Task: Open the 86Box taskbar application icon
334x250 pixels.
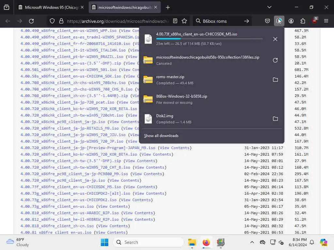Action: 220,242
